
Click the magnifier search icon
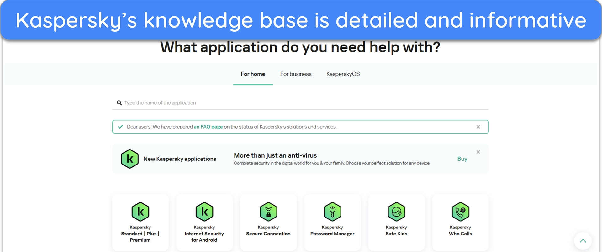119,103
